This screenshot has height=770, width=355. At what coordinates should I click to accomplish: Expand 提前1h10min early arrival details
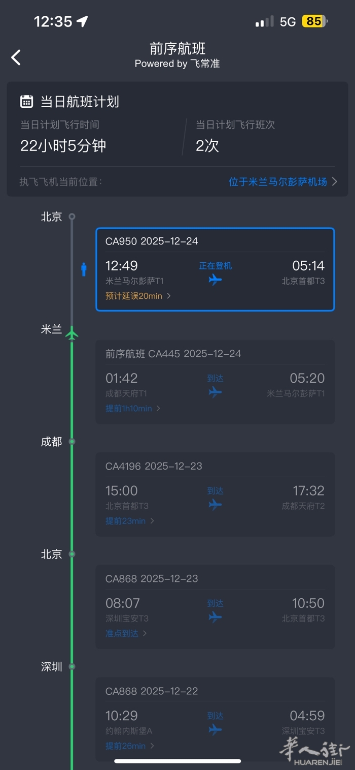(x=133, y=408)
